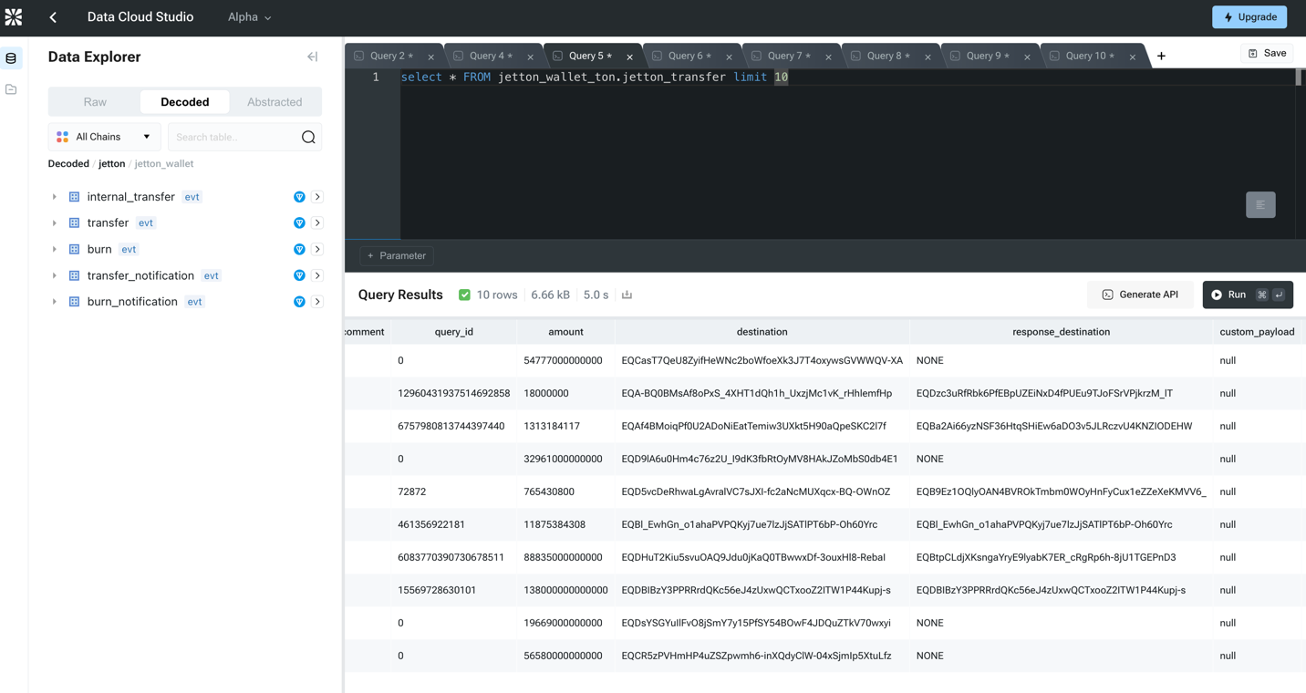Close the Query 7 tab
The image size is (1306, 693).
tap(828, 57)
